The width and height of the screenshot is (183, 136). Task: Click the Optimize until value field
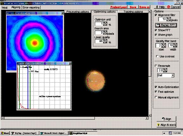tap(99, 24)
